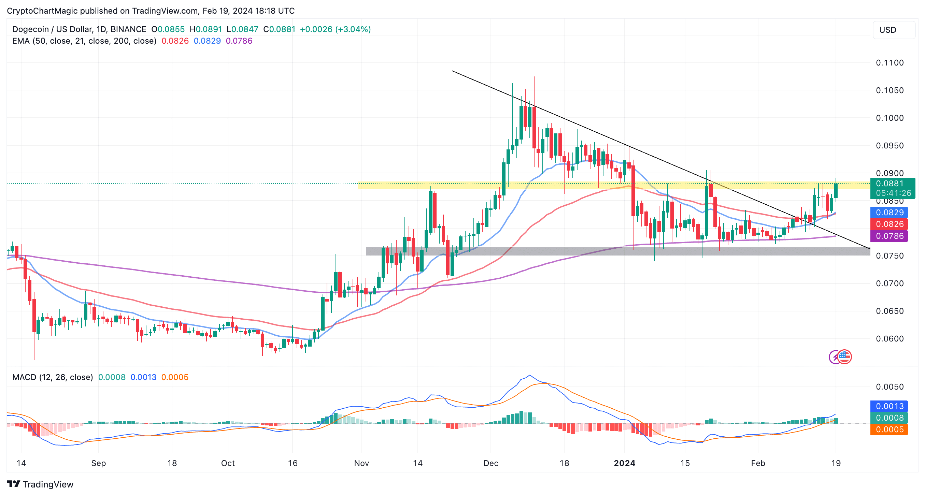Click the Oct label on the time axis

point(228,463)
